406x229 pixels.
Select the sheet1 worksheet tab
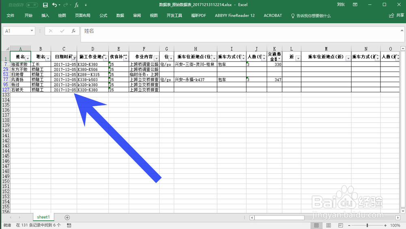pos(43,217)
